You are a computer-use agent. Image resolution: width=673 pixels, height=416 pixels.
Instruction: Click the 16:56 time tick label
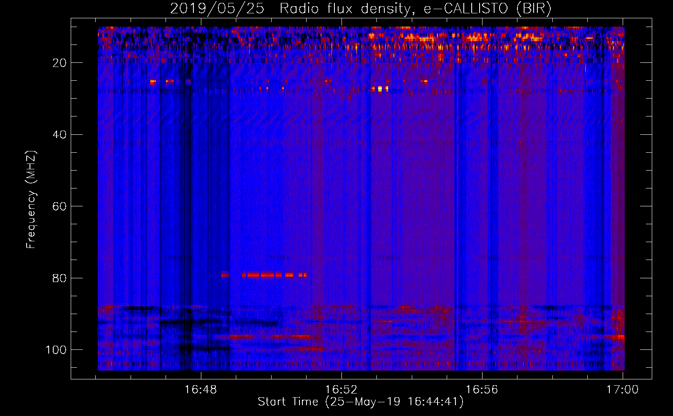[482, 390]
